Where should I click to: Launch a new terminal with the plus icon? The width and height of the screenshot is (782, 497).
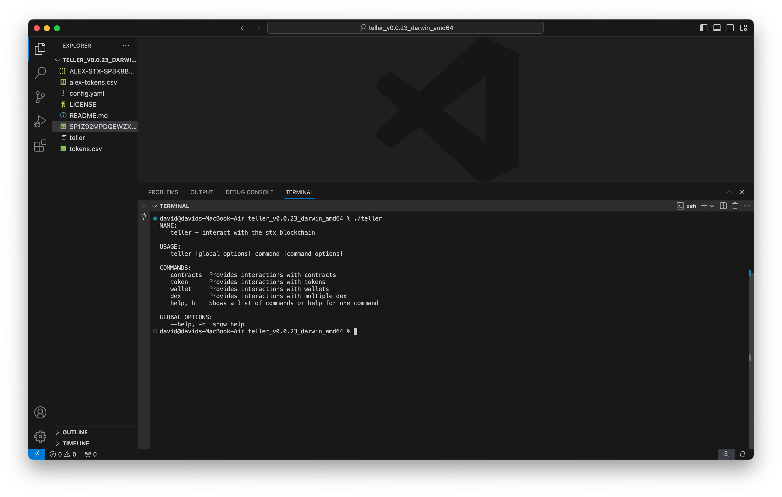[x=704, y=206]
